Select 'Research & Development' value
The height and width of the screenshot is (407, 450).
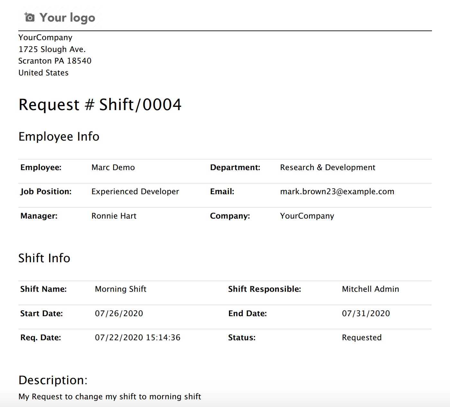point(328,168)
